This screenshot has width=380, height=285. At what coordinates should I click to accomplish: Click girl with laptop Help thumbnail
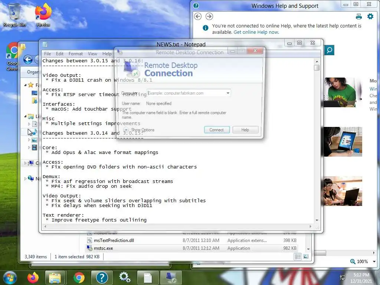(343, 191)
